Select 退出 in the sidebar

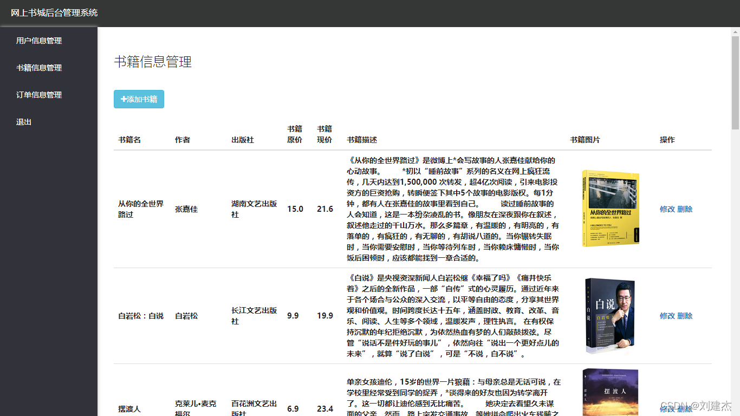[x=24, y=122]
